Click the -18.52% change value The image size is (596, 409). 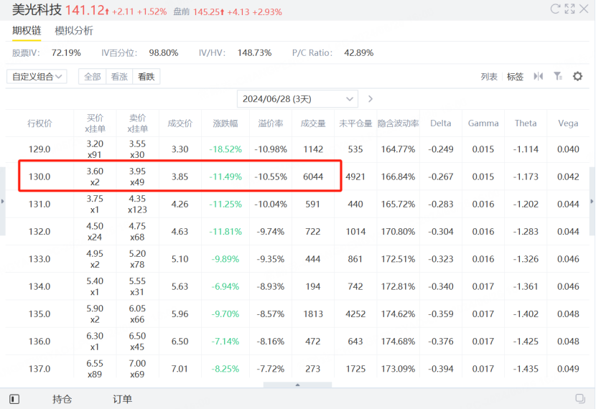[x=225, y=149]
